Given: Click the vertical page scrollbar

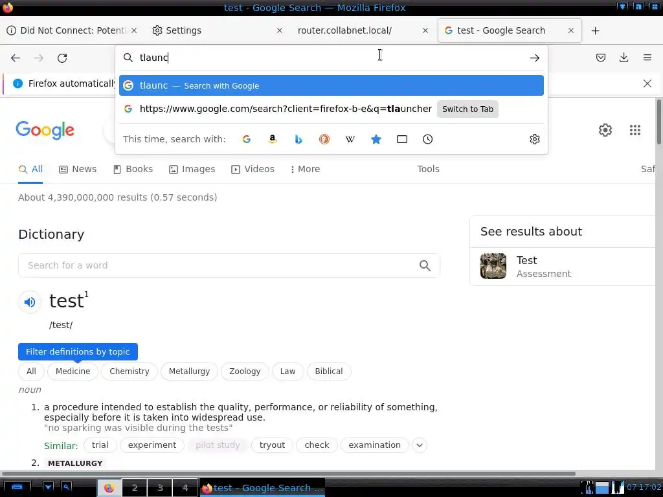Looking at the screenshot, I should pos(658,122).
